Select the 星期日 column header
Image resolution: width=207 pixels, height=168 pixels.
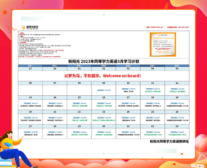[177, 66]
